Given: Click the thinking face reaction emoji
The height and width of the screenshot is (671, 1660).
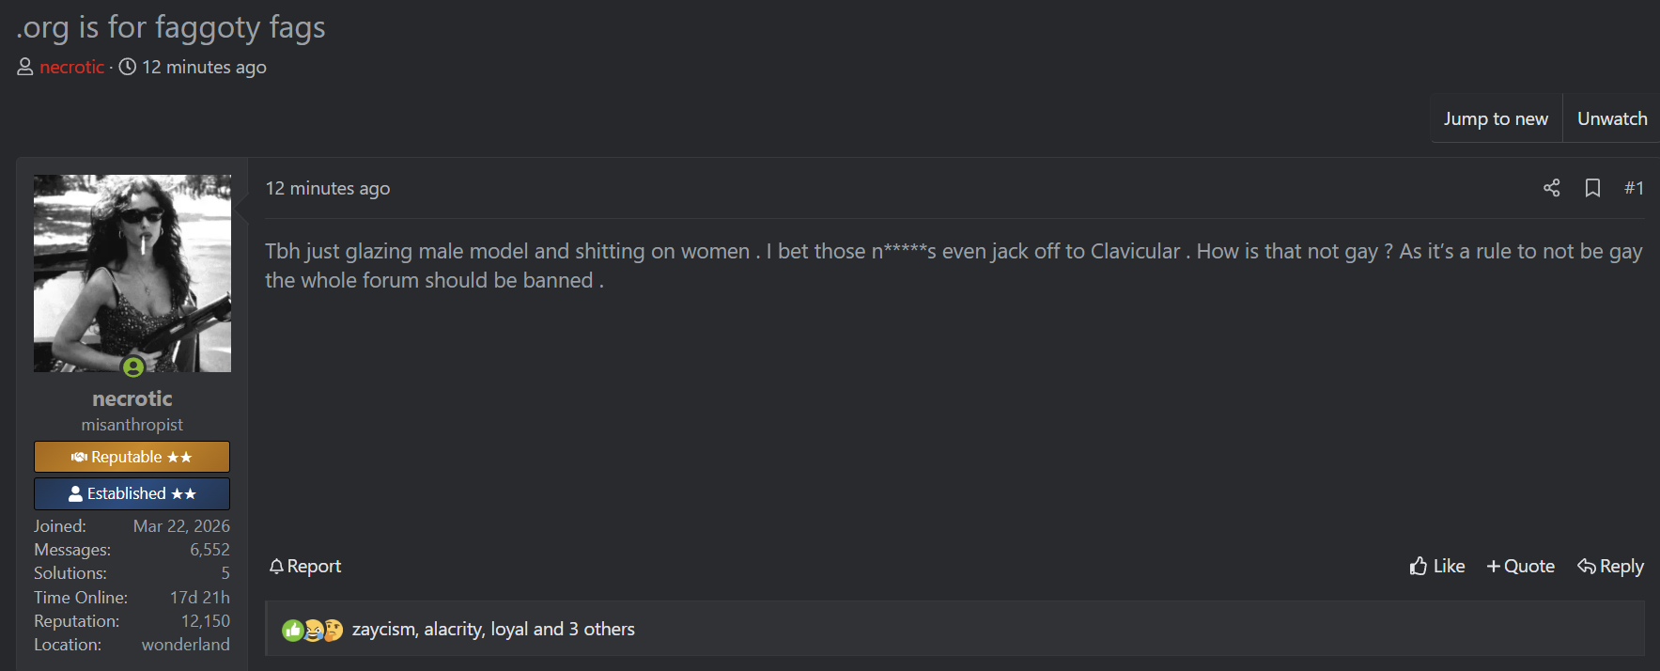Looking at the screenshot, I should click(333, 630).
